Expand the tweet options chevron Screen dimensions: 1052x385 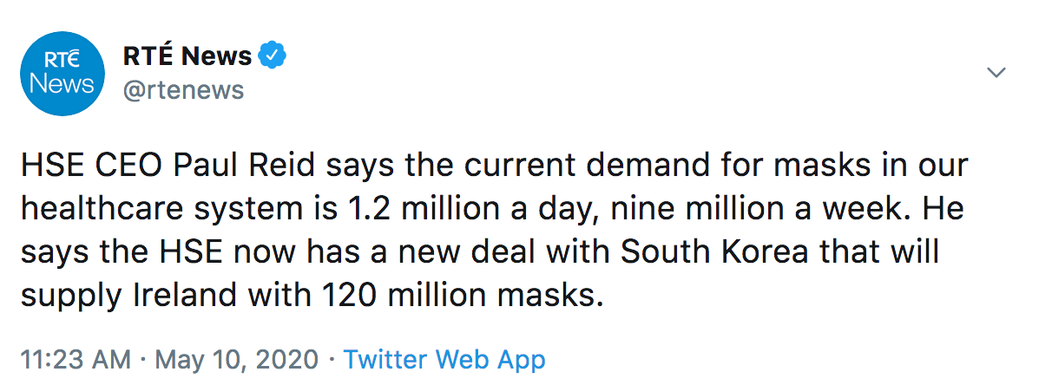[x=997, y=72]
